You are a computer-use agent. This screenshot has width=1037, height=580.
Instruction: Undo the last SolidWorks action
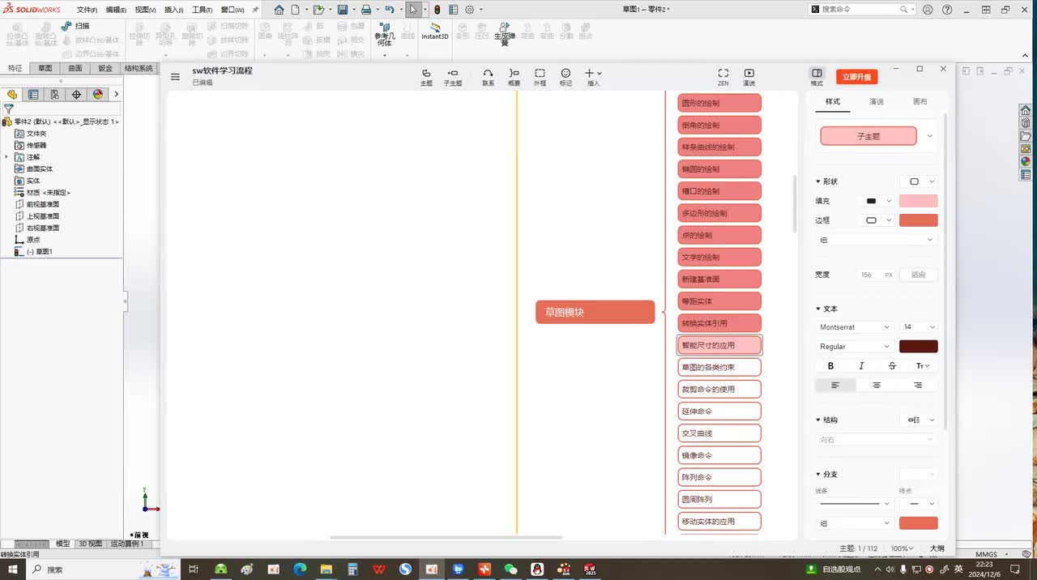[390, 10]
